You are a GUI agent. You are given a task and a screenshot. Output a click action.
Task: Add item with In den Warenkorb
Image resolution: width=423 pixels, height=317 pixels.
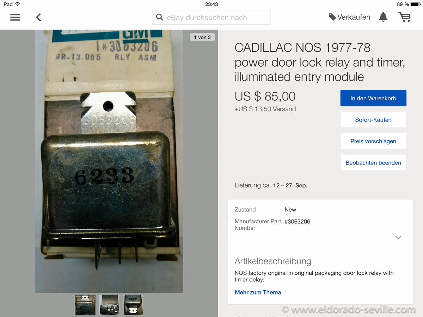pos(373,98)
